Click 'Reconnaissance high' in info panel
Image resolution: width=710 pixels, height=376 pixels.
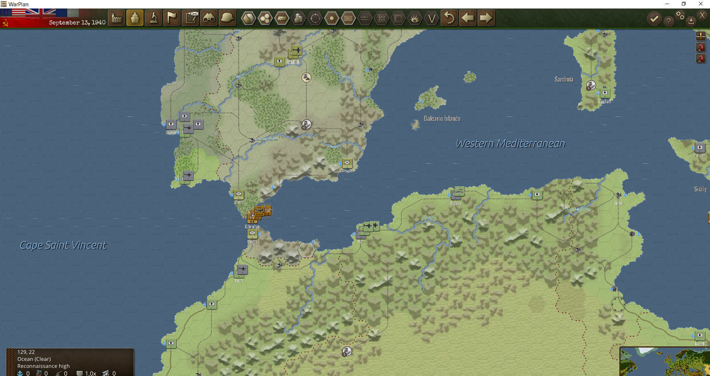point(43,366)
